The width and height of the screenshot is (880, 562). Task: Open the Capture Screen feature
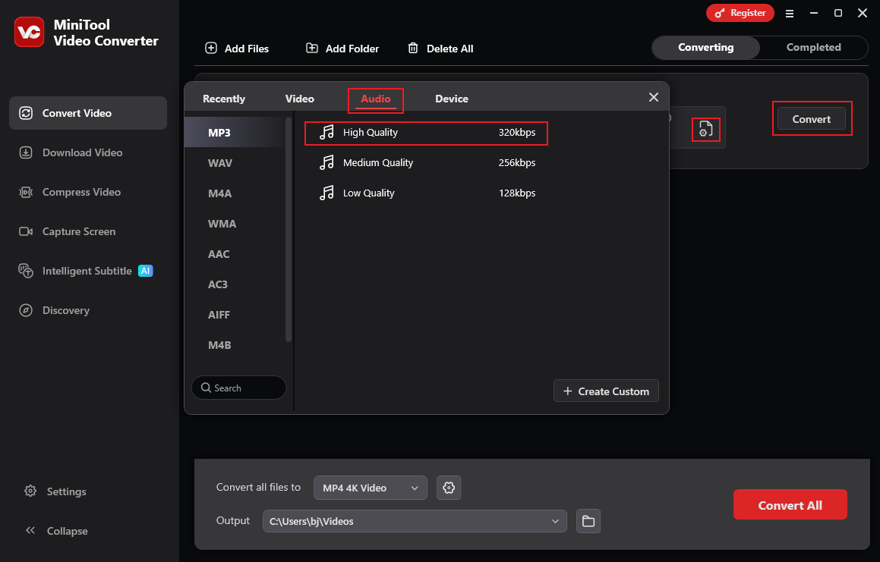(79, 231)
